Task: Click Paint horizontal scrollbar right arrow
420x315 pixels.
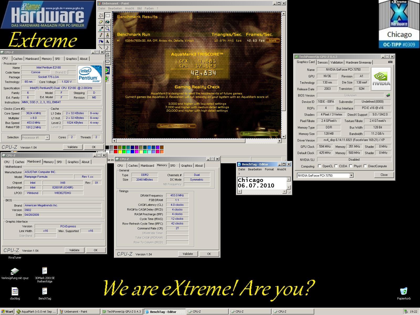Action: tap(279, 141)
